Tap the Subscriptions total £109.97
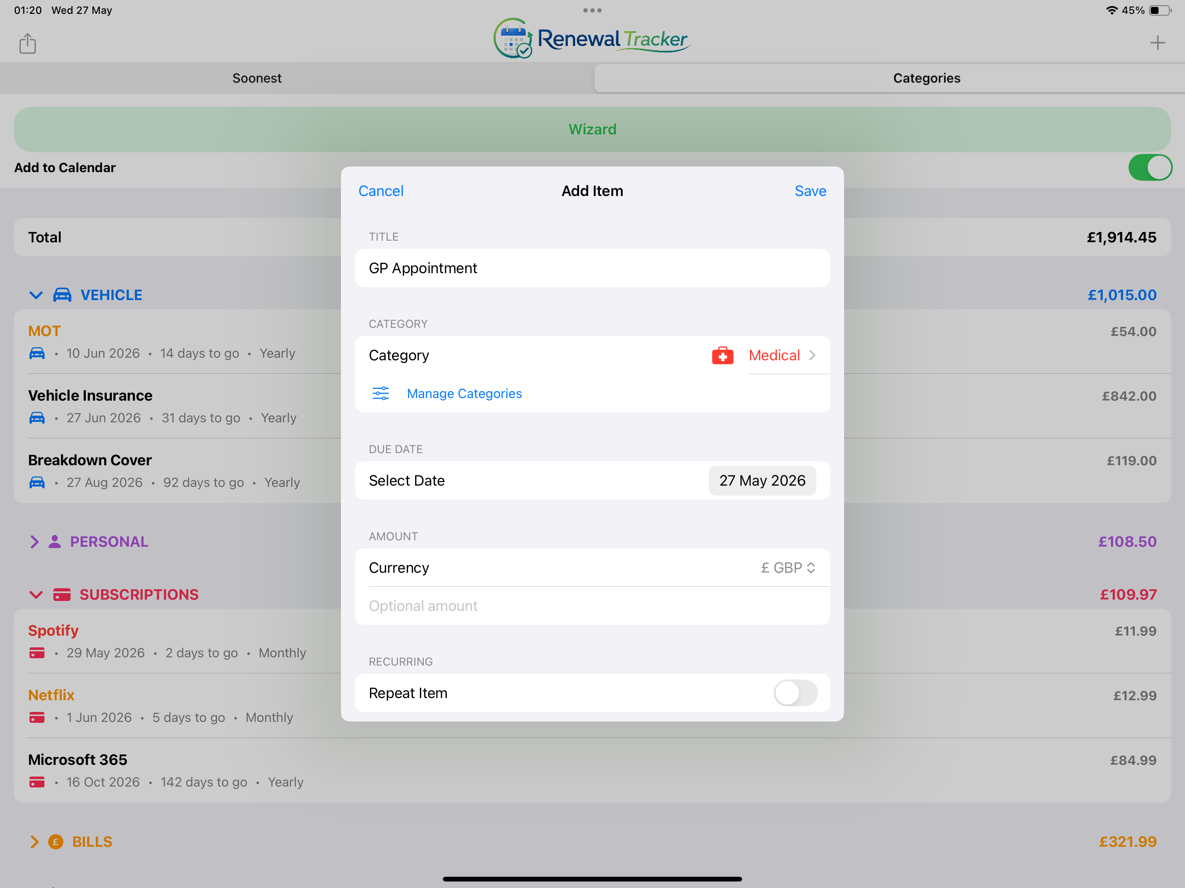The image size is (1185, 888). tap(1128, 594)
